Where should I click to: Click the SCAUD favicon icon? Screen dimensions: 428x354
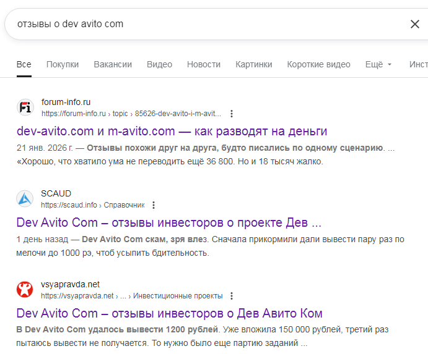[25, 198]
